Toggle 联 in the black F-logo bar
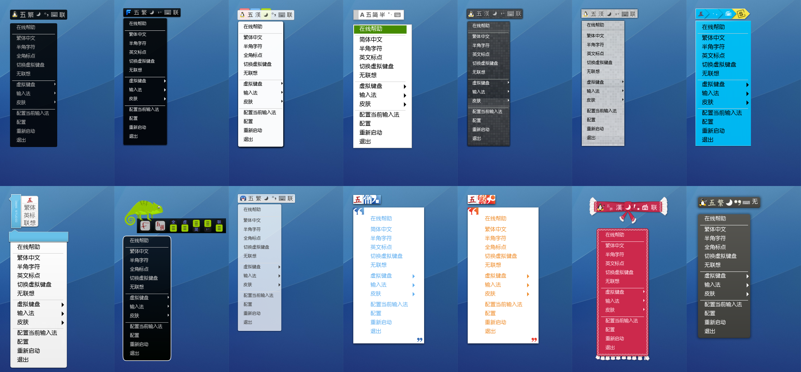This screenshot has width=801, height=372. (176, 13)
